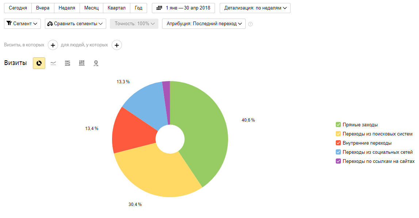This screenshot has height=218, width=419.
Task: Add a condition for people with plus icon
Action: [117, 45]
